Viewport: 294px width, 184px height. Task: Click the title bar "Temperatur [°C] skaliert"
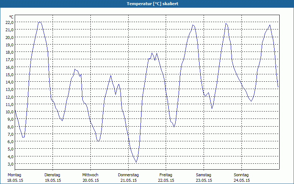[x=147, y=4]
